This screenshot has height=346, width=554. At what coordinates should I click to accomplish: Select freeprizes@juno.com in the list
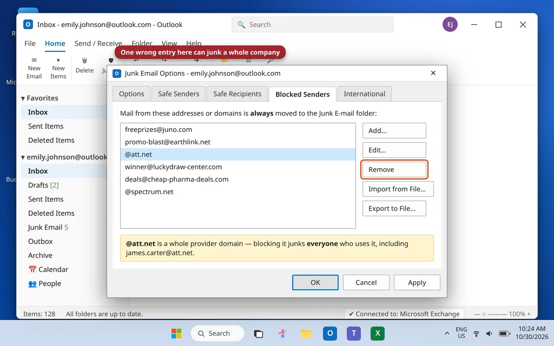tap(238, 130)
